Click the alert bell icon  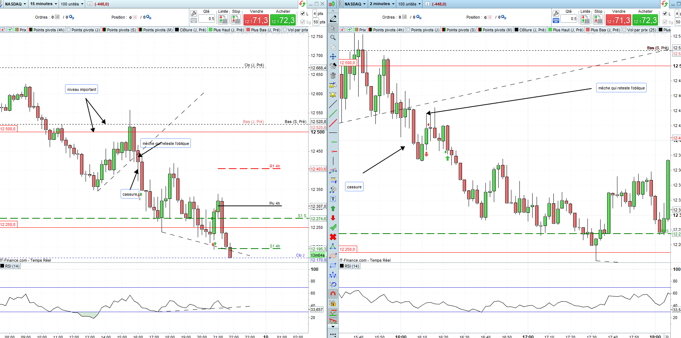[x=333, y=95]
